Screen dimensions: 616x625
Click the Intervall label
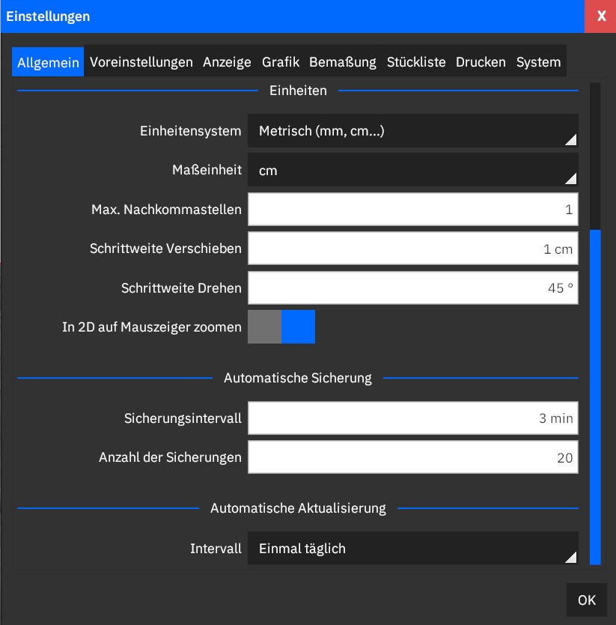tap(216, 548)
